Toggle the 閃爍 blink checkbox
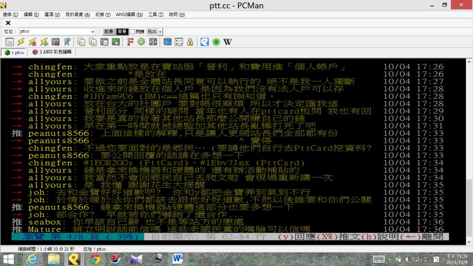 click(x=132, y=32)
